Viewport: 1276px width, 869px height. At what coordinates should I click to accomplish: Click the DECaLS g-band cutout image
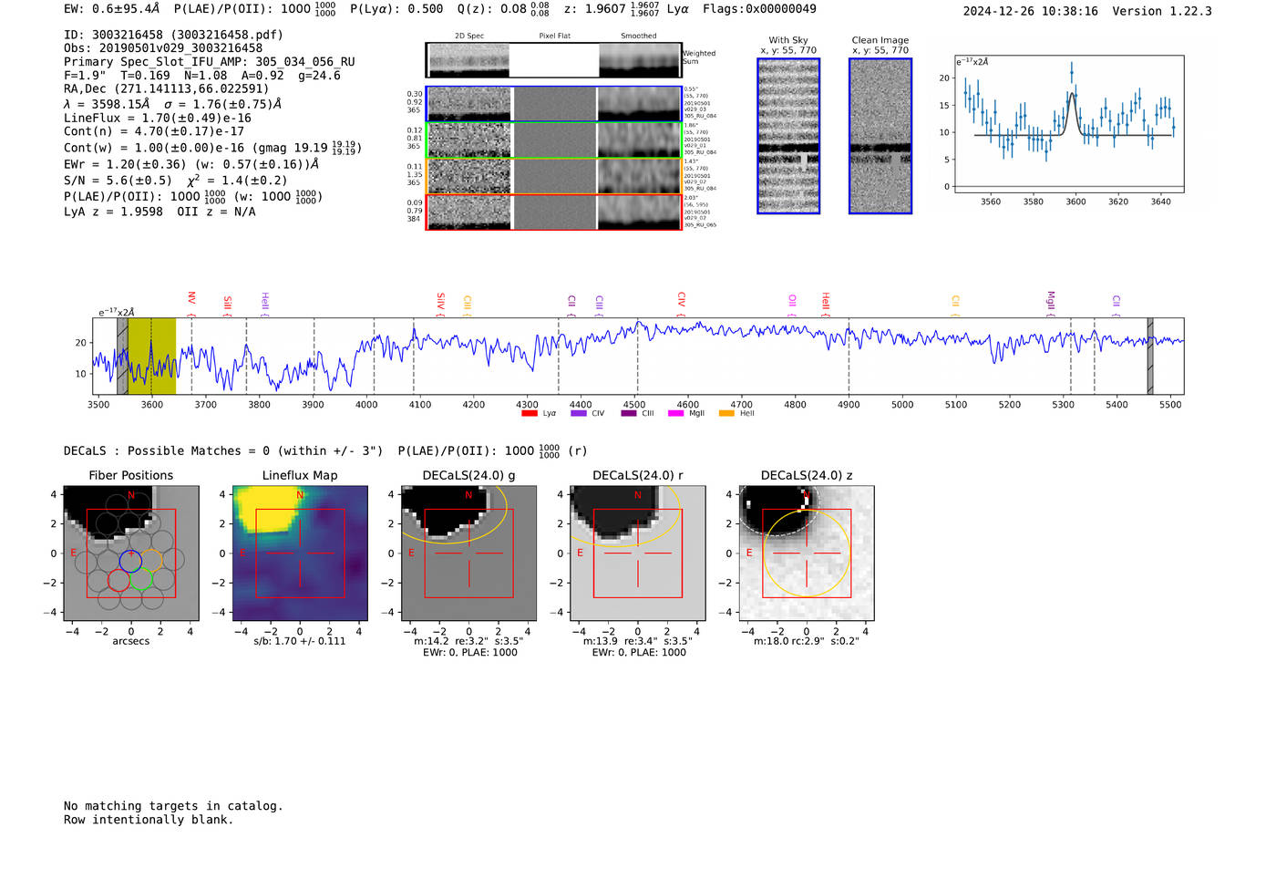coord(468,553)
